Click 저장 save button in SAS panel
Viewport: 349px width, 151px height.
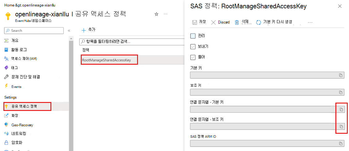point(199,22)
